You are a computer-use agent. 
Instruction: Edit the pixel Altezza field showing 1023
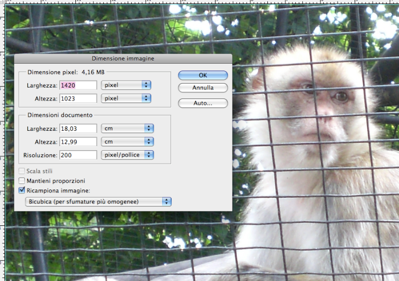point(78,98)
